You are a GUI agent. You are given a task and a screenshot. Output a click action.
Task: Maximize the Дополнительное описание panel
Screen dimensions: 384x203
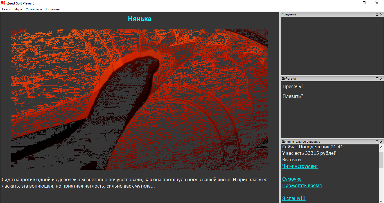pyautogui.click(x=377, y=142)
